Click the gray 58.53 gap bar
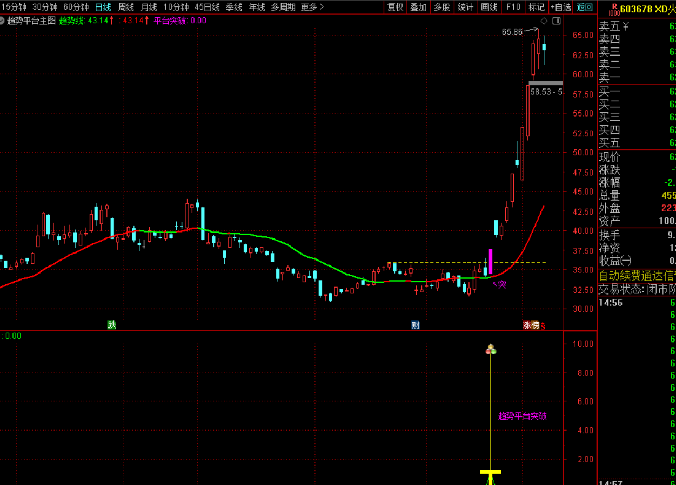676x485 pixels. (545, 83)
